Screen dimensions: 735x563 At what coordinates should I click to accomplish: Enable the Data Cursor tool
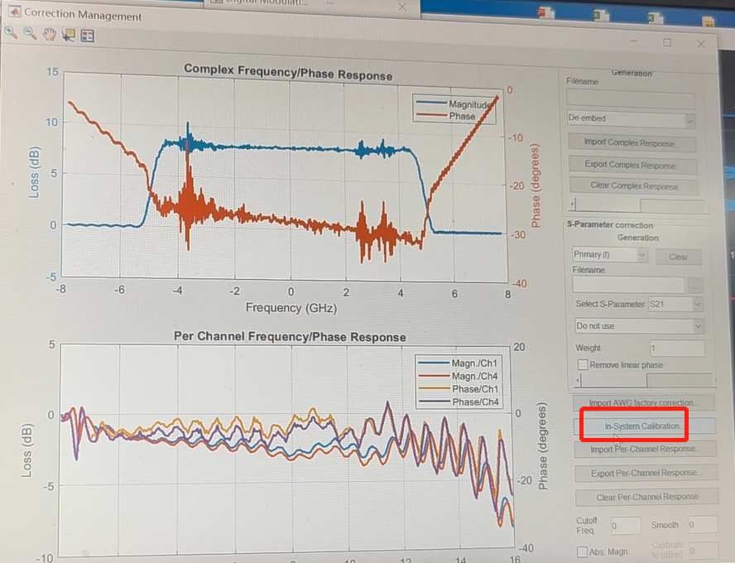pyautogui.click(x=69, y=35)
